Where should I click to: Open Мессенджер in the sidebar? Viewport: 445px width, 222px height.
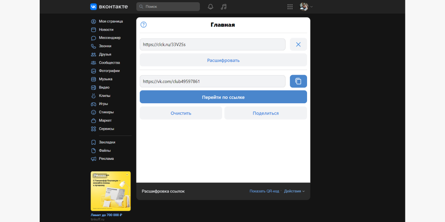point(109,38)
